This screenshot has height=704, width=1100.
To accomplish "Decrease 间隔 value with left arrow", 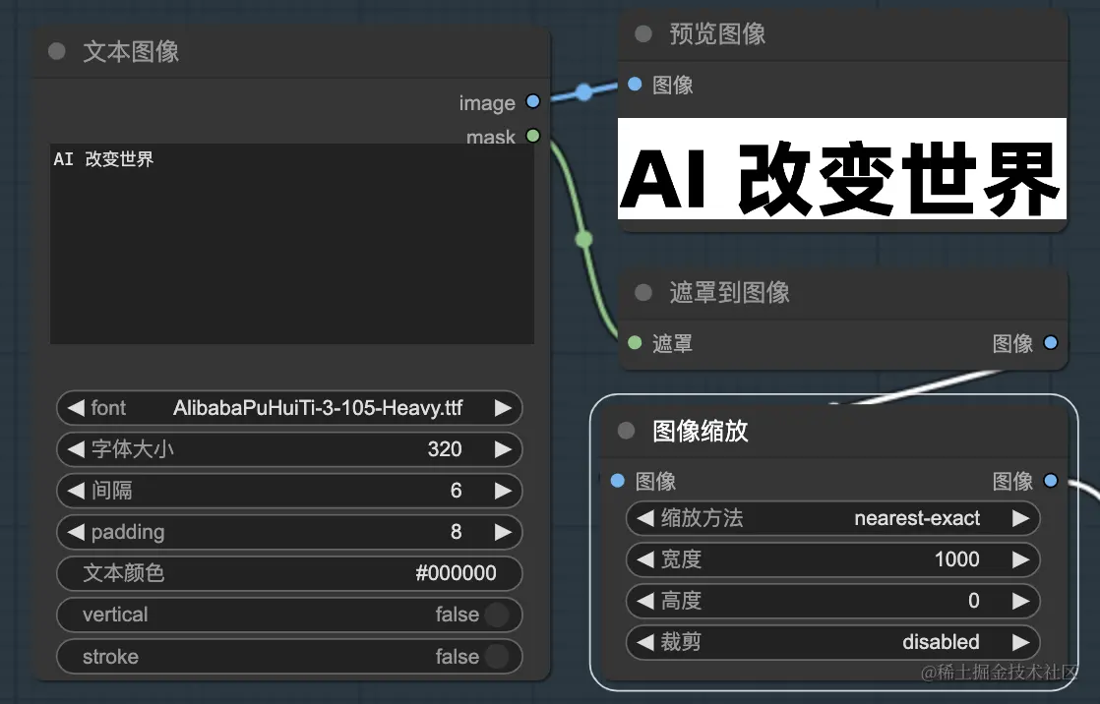I will (76, 490).
